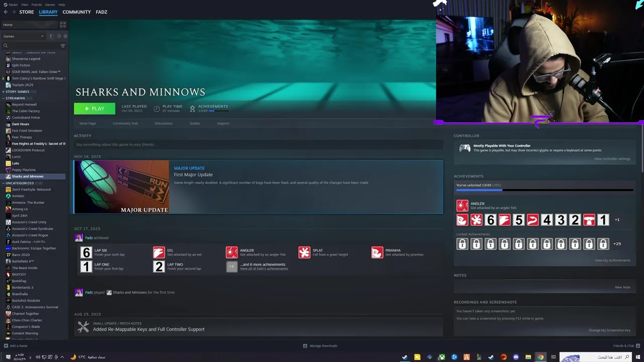
Task: Open the Games filter dropdown
Action: coord(23,36)
